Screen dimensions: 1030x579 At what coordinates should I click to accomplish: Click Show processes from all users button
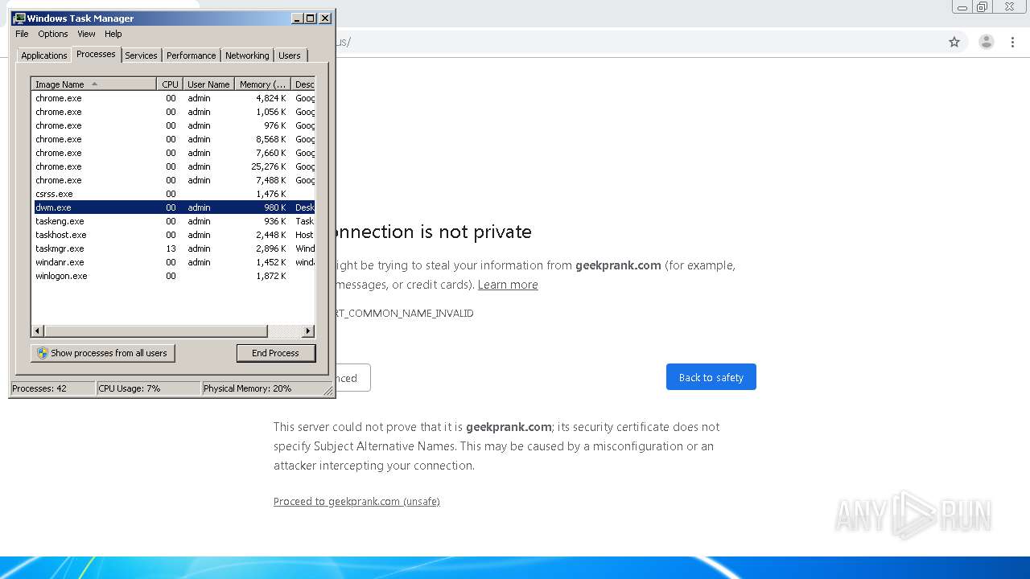[x=102, y=353]
